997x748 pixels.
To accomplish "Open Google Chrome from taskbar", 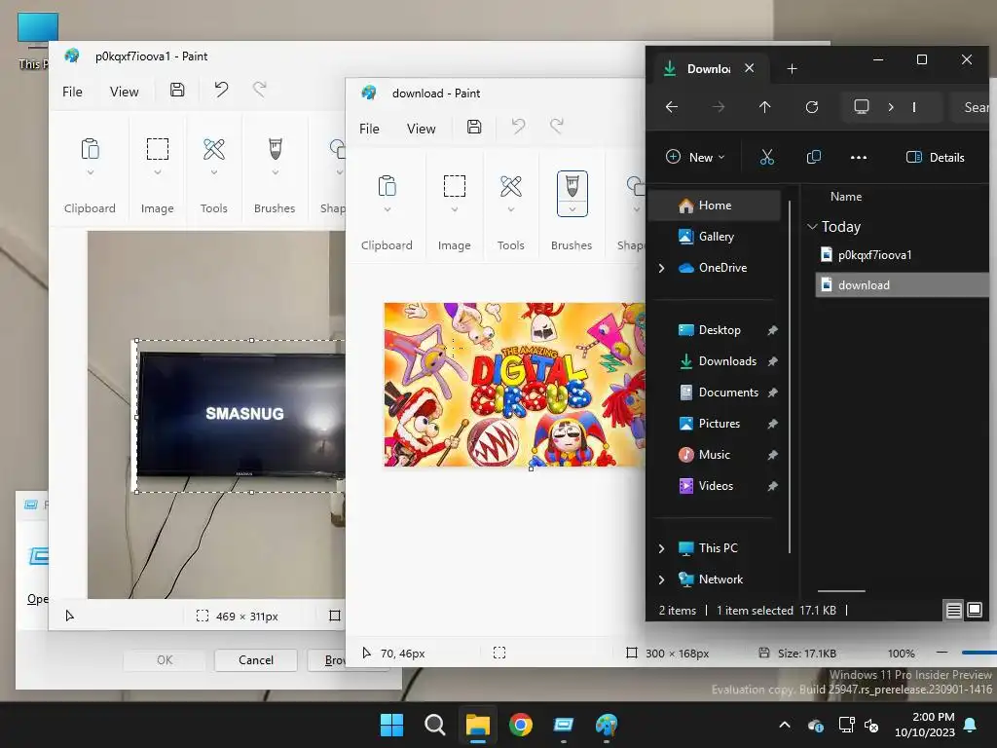I will (x=521, y=725).
